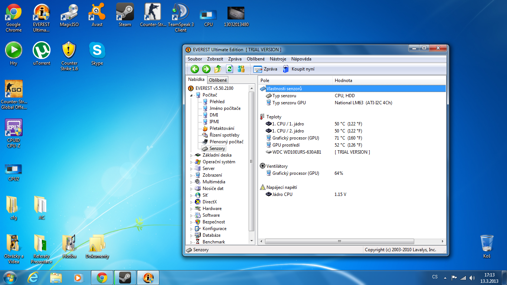The image size is (507, 285).
Task: Click the green Forward arrow in EVEREST toolbar
Action: pyautogui.click(x=206, y=69)
